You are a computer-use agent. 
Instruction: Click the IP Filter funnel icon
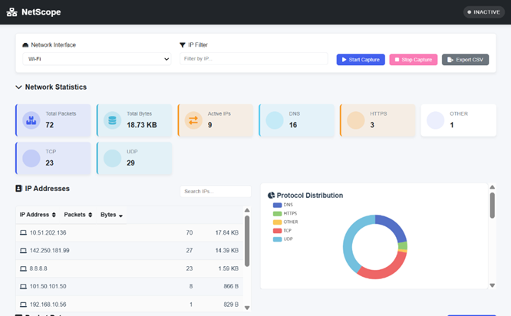point(183,45)
